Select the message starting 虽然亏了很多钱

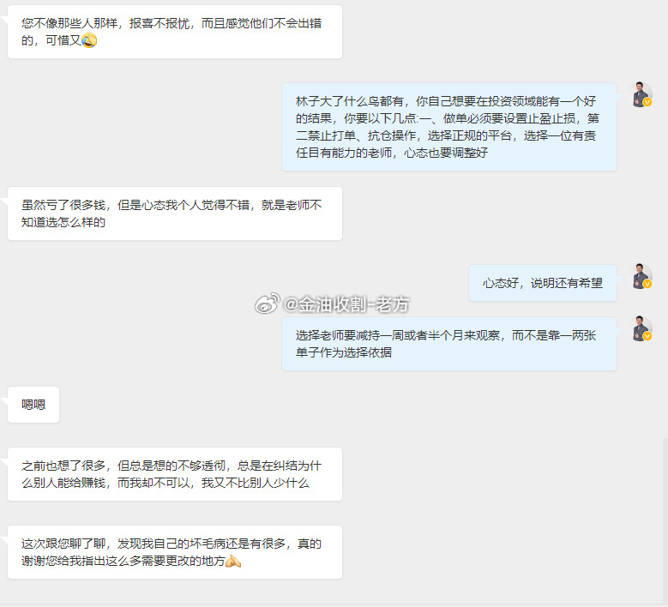(x=175, y=213)
